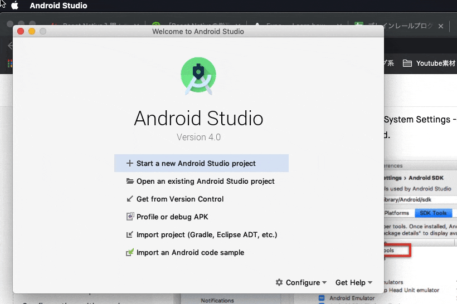457x304 pixels.
Task: Open the Android Studio menu bar item
Action: [x=59, y=6]
